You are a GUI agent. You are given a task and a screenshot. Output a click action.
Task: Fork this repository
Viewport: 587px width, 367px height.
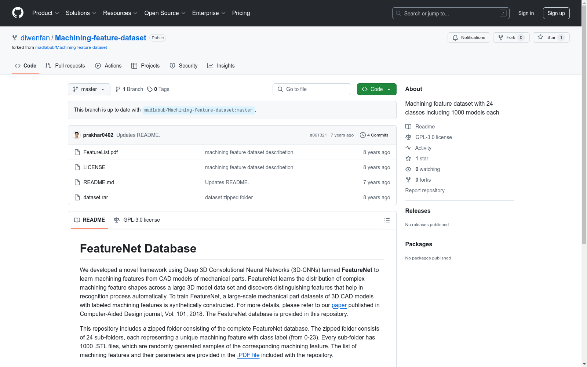tap(511, 37)
